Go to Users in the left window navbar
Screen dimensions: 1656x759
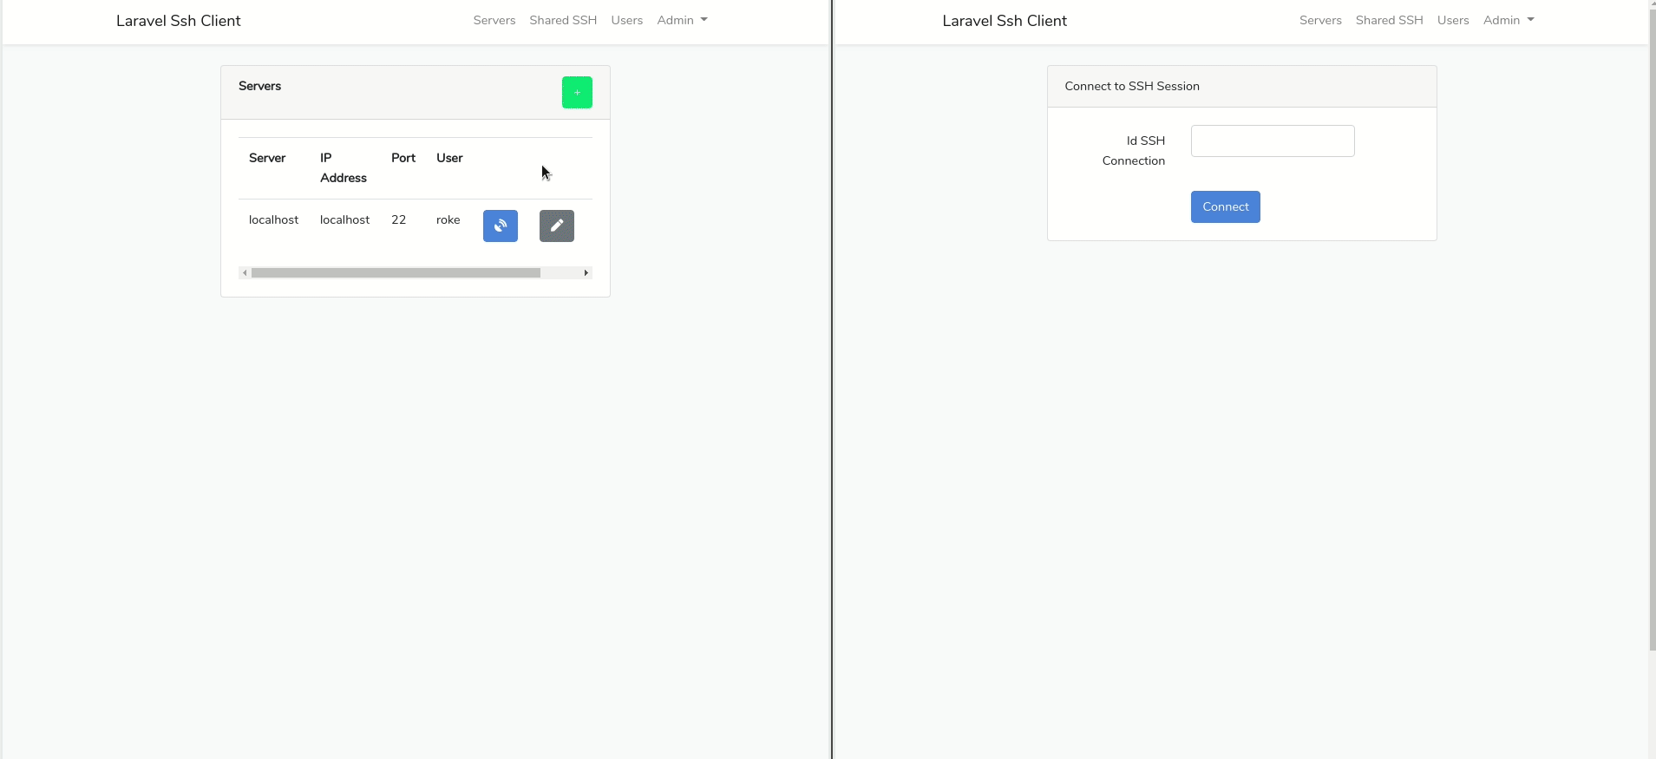(626, 20)
